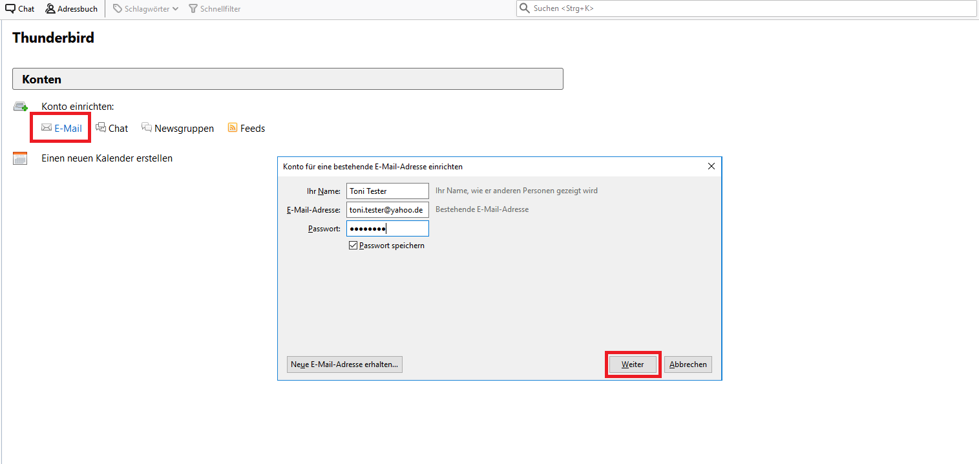Screen dimensions: 979x464
Task: Uncheck Passwort speichern checkbox
Action: coord(353,246)
